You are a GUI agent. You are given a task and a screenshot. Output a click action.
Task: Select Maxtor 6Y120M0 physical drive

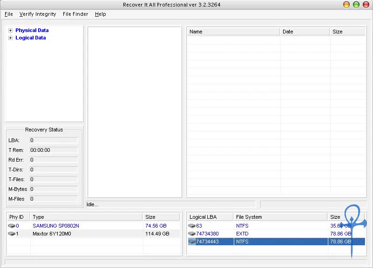click(52, 234)
